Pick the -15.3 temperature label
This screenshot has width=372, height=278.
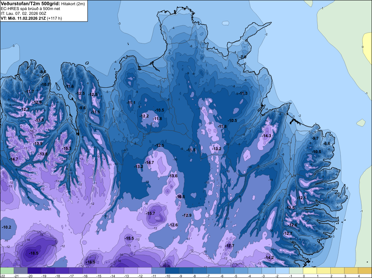click(x=67, y=148)
